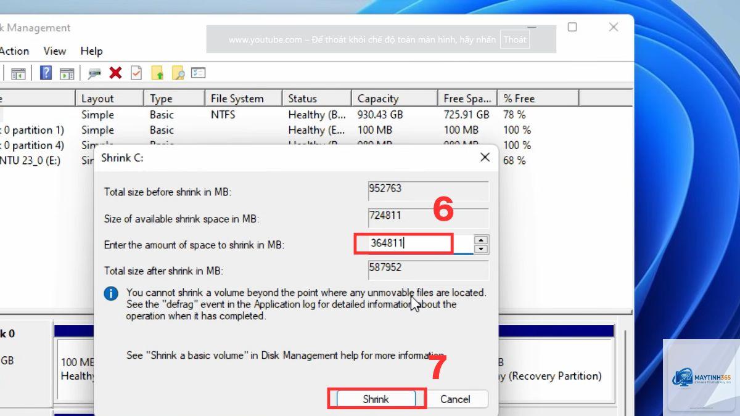This screenshot has width=740, height=416.
Task: Click the folder with magnifier toolbar icon
Action: 178,73
